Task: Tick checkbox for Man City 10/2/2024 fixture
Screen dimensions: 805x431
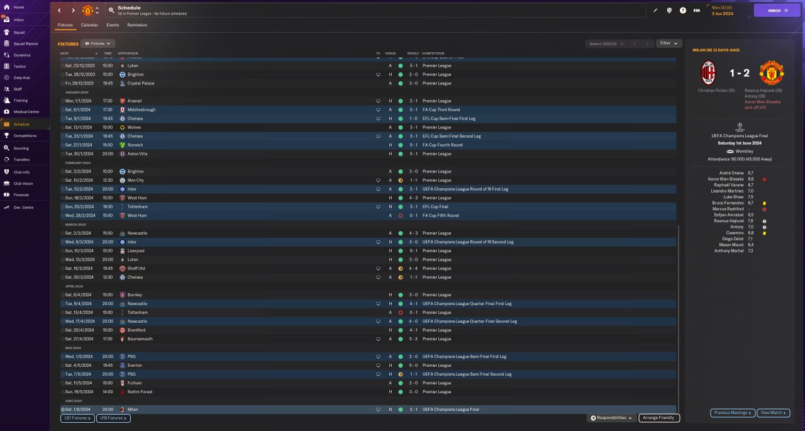Action: tap(63, 180)
